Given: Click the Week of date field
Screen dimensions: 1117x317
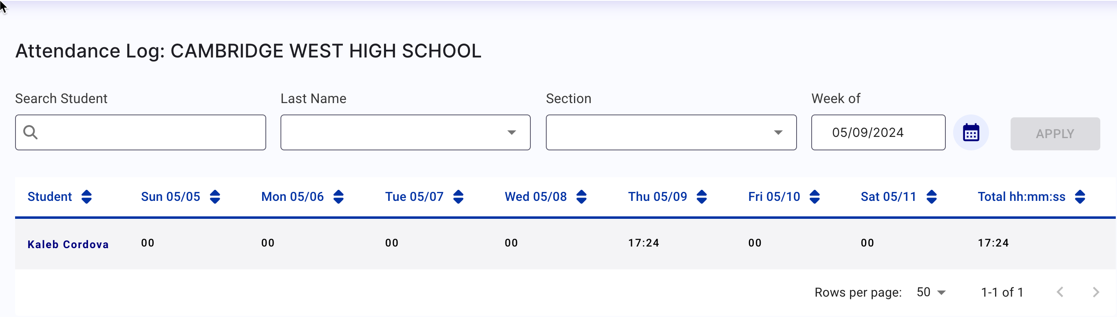Looking at the screenshot, I should pos(878,133).
